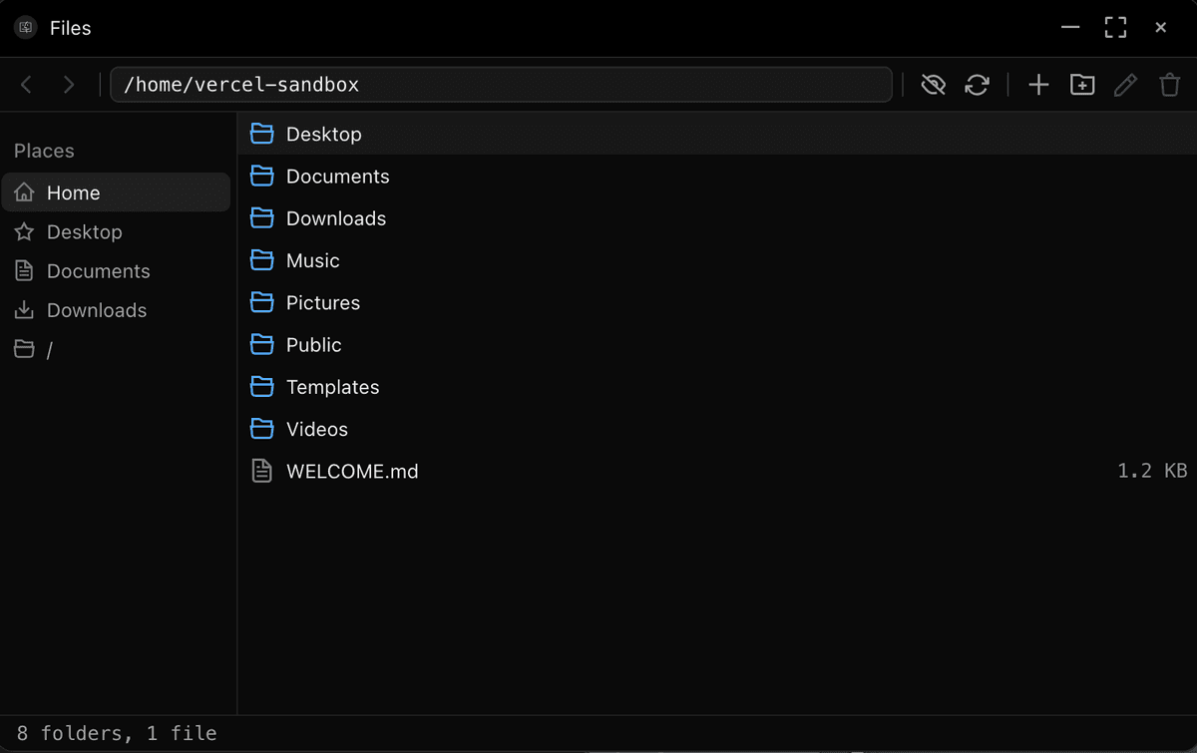Select the Pictures folder row
This screenshot has height=753, width=1197.
coord(322,302)
